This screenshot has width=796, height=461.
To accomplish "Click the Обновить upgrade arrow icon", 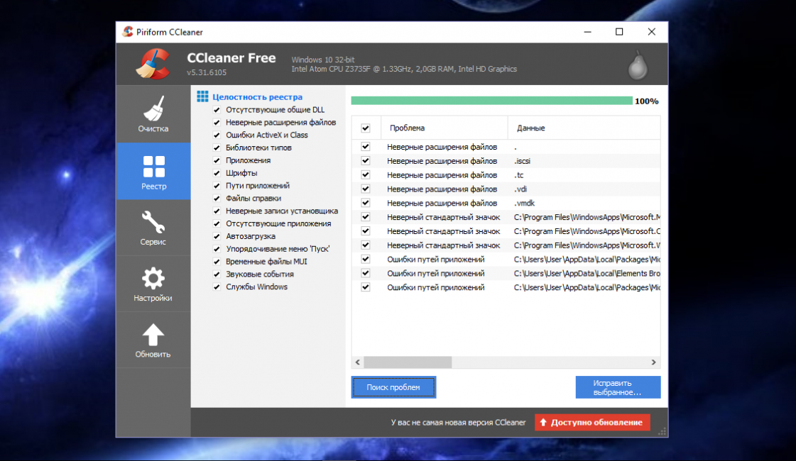I will click(x=153, y=335).
